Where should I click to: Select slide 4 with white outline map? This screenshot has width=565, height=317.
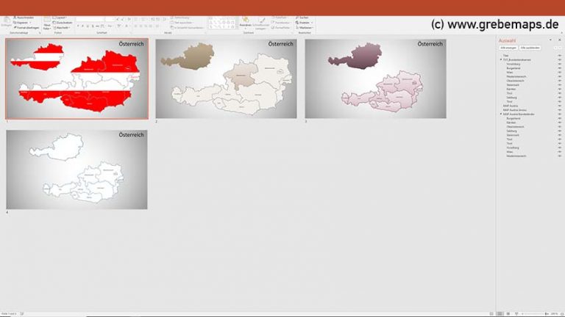(x=77, y=170)
